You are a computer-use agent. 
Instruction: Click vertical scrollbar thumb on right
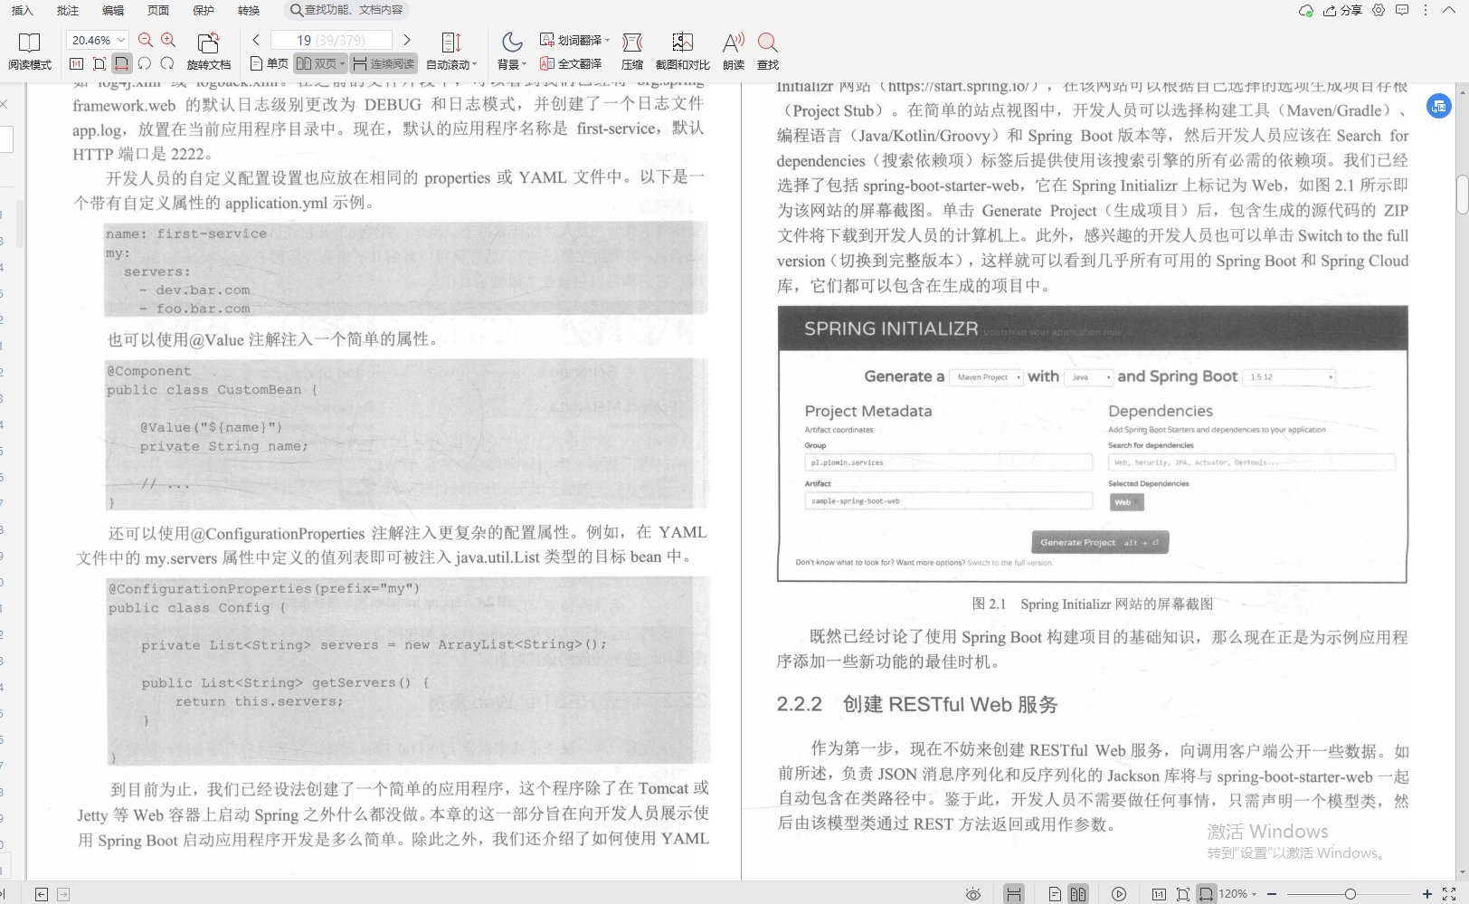[x=1462, y=195]
